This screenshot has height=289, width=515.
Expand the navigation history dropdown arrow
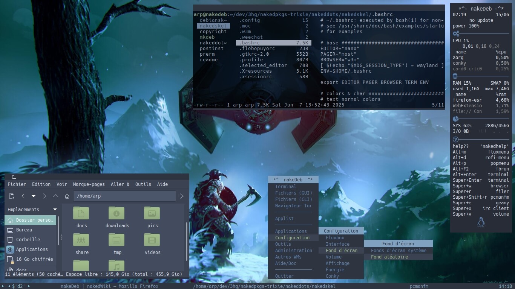(x=34, y=196)
